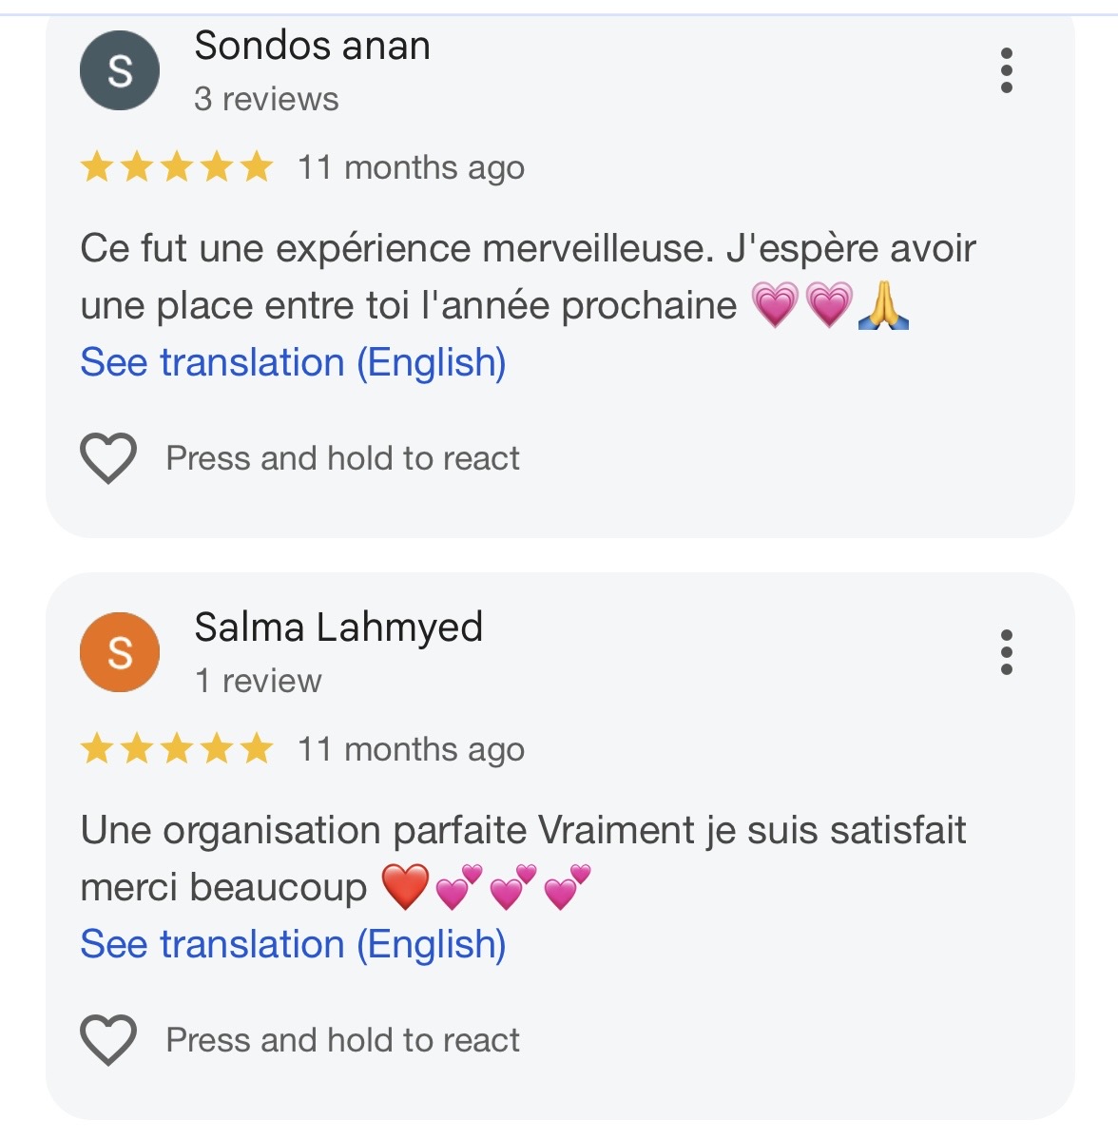Open three-dot menu on Sondos anan's review
Viewport: 1118px width, 1139px height.
pos(1006,71)
